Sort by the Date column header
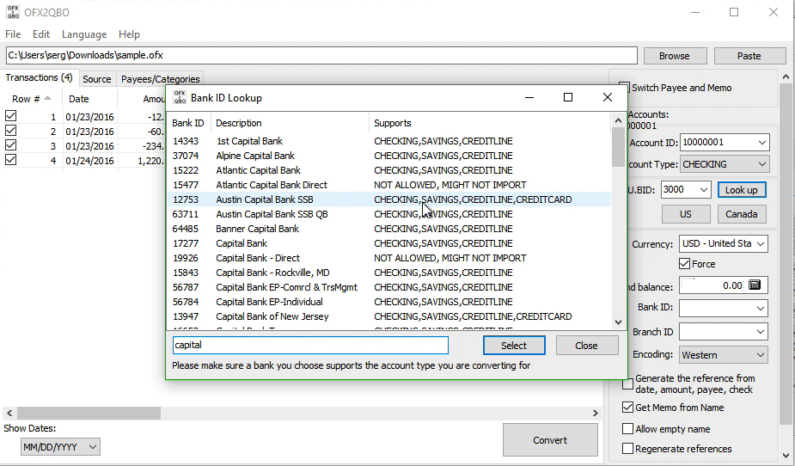795x466 pixels. pos(89,98)
